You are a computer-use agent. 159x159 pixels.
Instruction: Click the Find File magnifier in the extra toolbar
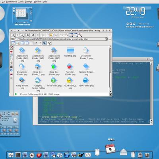coord(17,43)
